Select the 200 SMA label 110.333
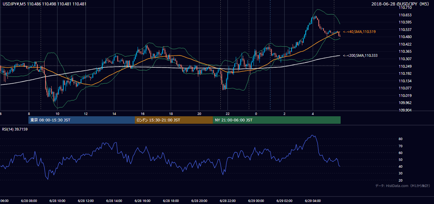 pos(360,55)
